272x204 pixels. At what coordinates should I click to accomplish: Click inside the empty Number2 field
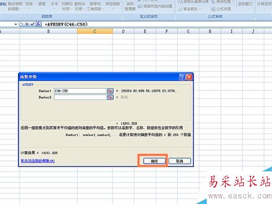81,97
